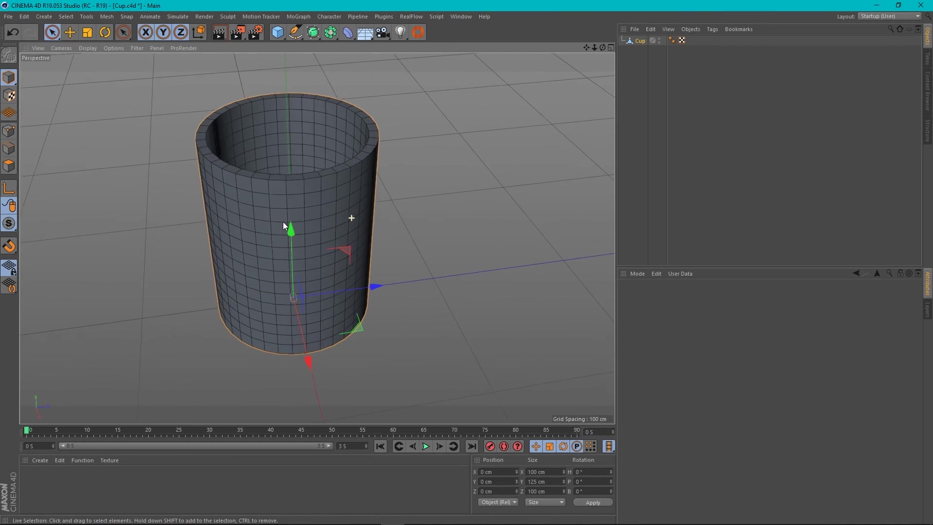Add a Subdivision Surface generator
This screenshot has width=933, height=525.
pyautogui.click(x=313, y=32)
